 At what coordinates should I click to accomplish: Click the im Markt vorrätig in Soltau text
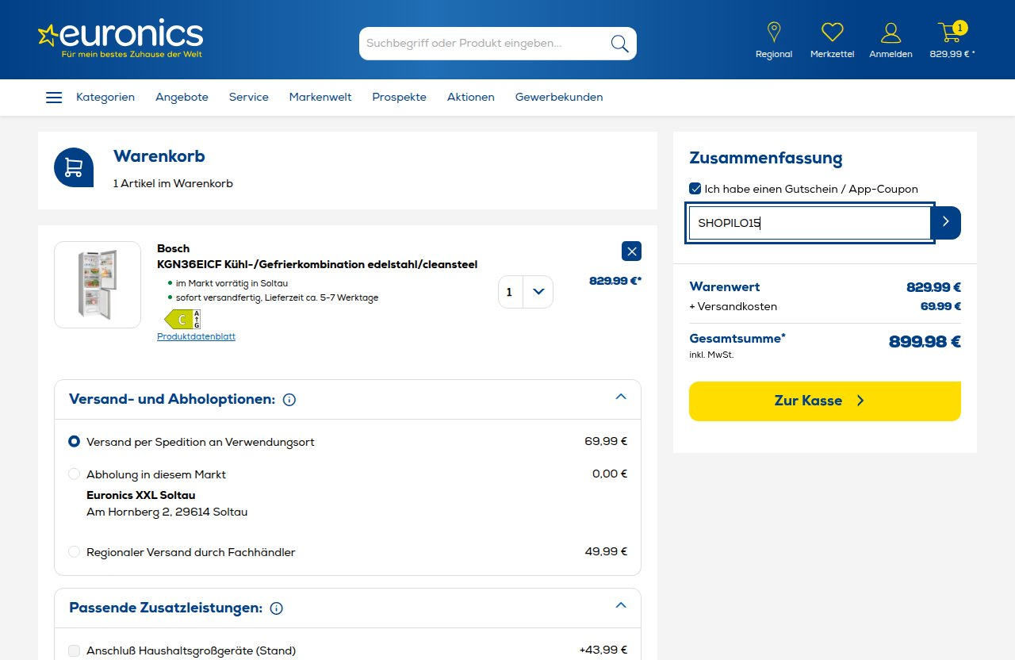232,283
